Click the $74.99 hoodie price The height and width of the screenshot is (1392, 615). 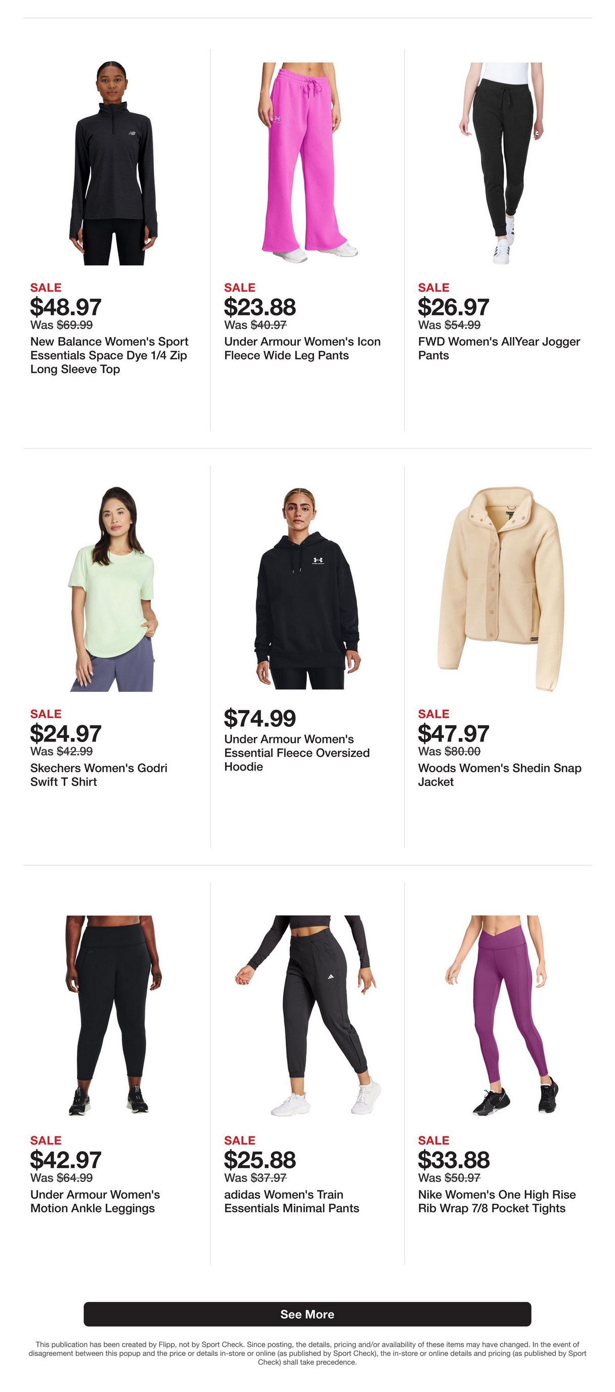coord(260,718)
